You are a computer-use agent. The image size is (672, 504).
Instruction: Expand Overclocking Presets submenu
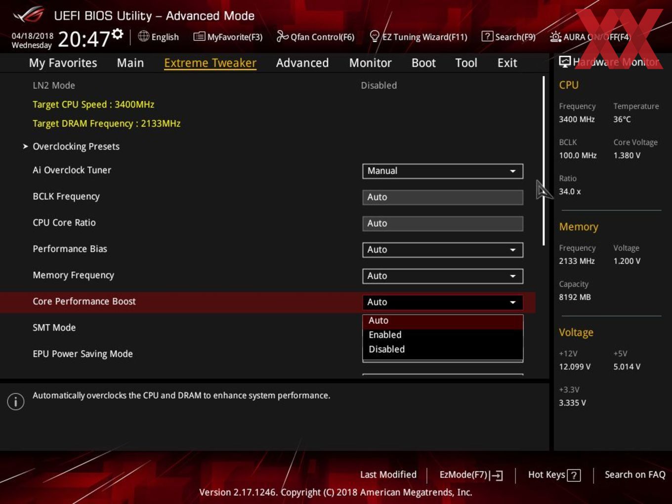[76, 146]
